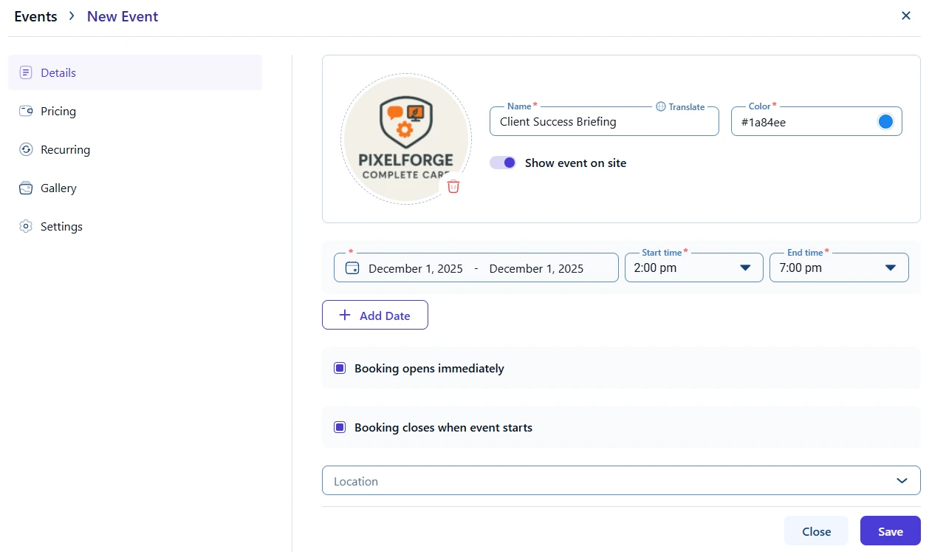Uncheck Booking closes when event starts
This screenshot has height=552, width=929.
point(340,427)
